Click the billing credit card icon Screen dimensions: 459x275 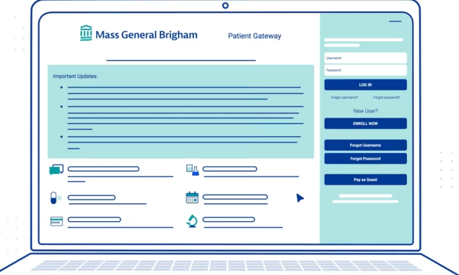pyautogui.click(x=56, y=221)
